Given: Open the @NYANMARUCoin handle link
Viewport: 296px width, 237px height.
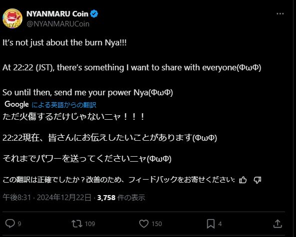Looking at the screenshot, I should (x=58, y=24).
